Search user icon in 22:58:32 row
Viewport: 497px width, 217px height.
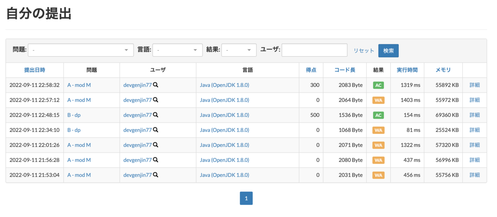pyautogui.click(x=156, y=85)
